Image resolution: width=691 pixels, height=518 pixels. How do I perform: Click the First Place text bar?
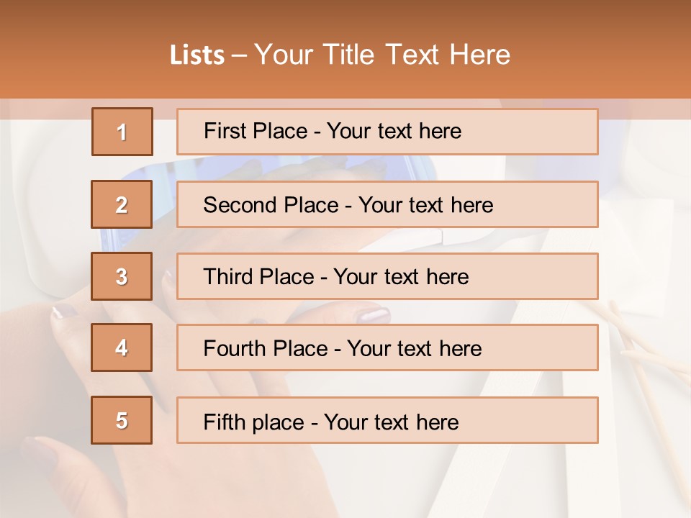387,132
